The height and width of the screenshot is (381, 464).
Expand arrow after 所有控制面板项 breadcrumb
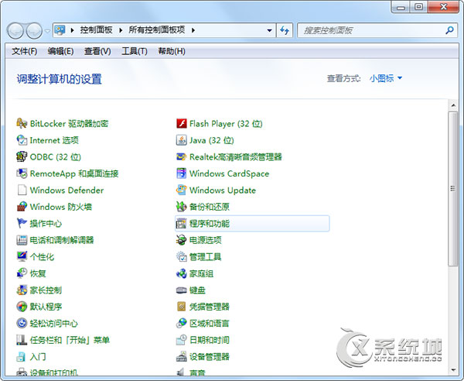pos(193,30)
